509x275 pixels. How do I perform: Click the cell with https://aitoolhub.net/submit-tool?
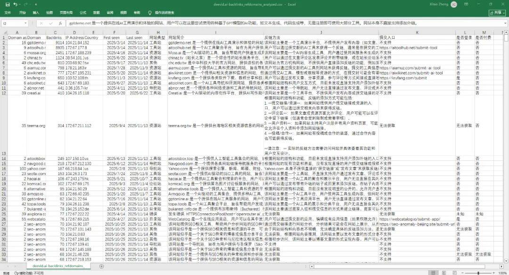tap(417, 48)
